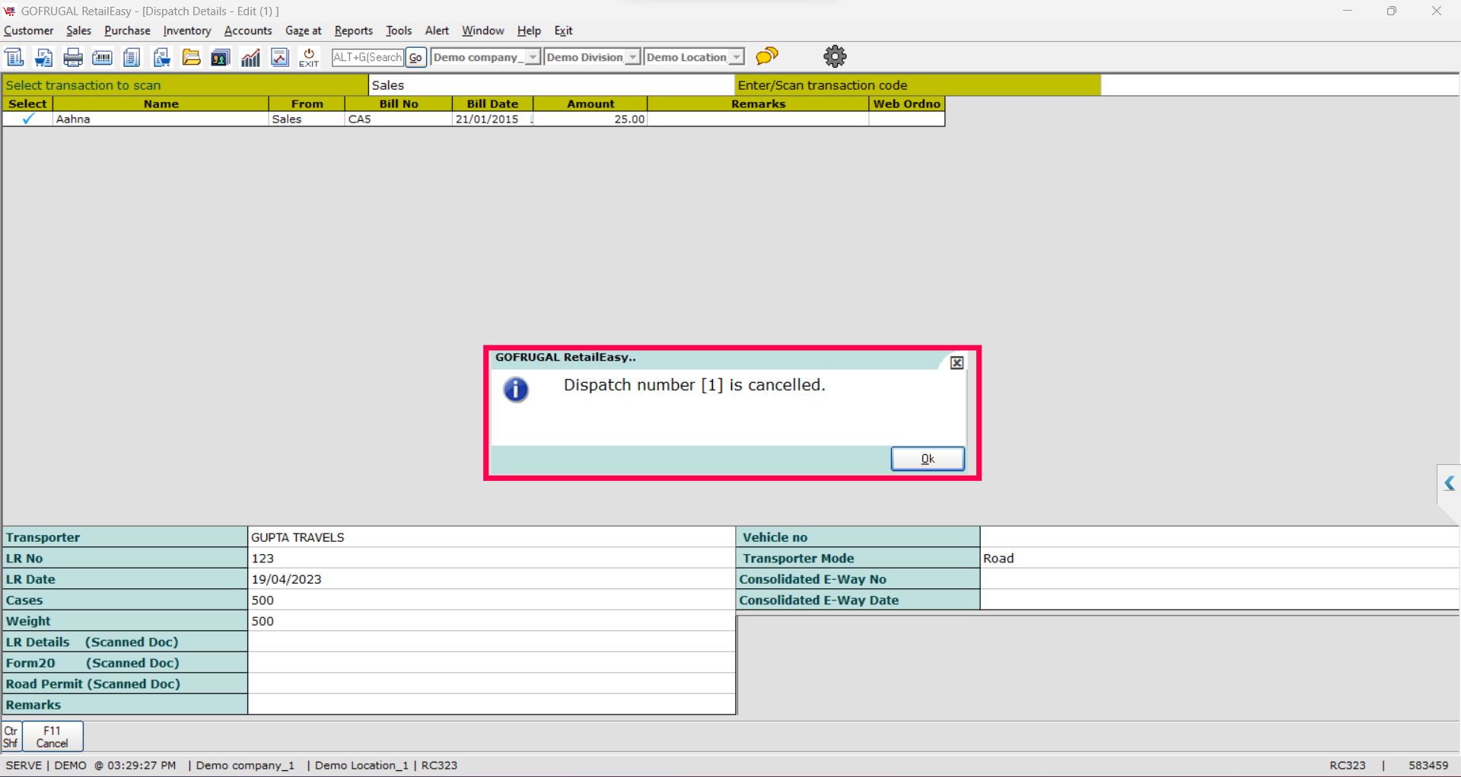Click the CA5 bill number cell
Viewport: 1461px width, 777px height.
pos(399,119)
